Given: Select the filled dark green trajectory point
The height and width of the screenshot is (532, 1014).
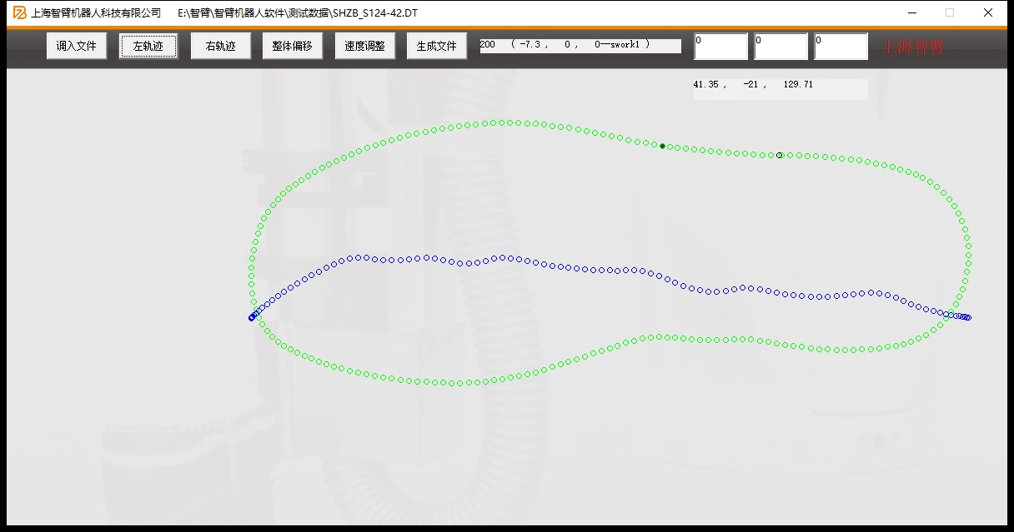Looking at the screenshot, I should click(663, 147).
